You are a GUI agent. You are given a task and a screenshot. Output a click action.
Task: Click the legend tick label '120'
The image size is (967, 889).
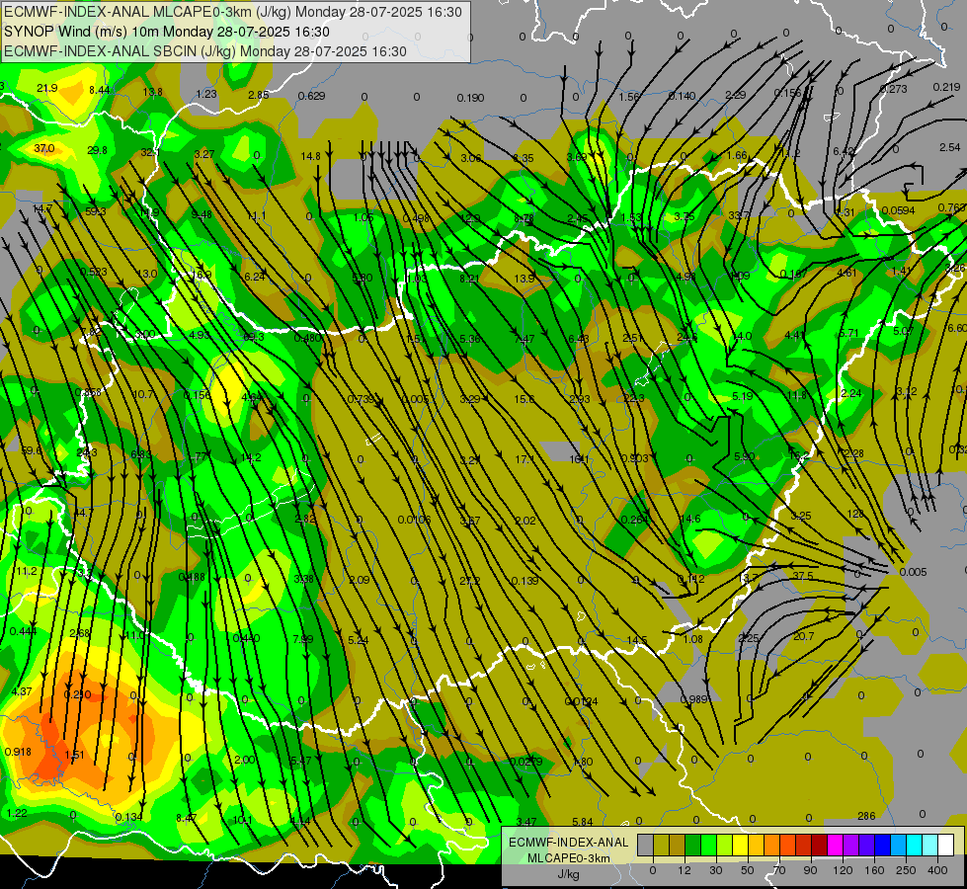pyautogui.click(x=843, y=870)
